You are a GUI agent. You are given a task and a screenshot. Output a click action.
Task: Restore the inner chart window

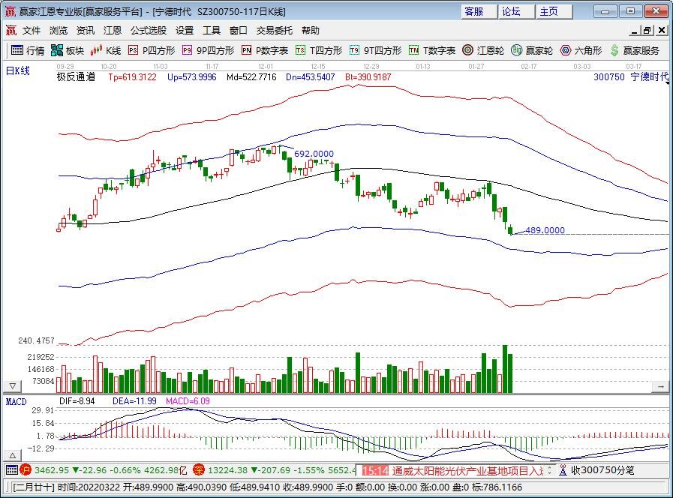coord(647,31)
